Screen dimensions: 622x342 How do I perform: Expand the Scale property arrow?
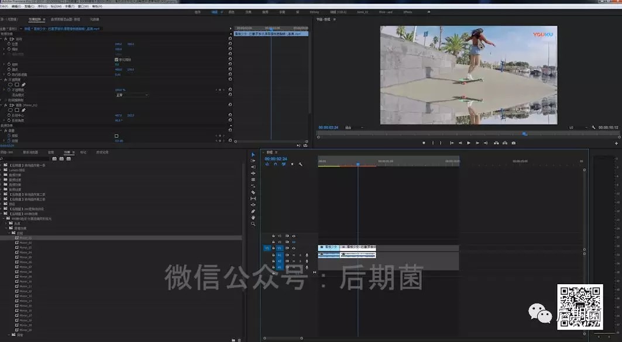tap(4, 49)
